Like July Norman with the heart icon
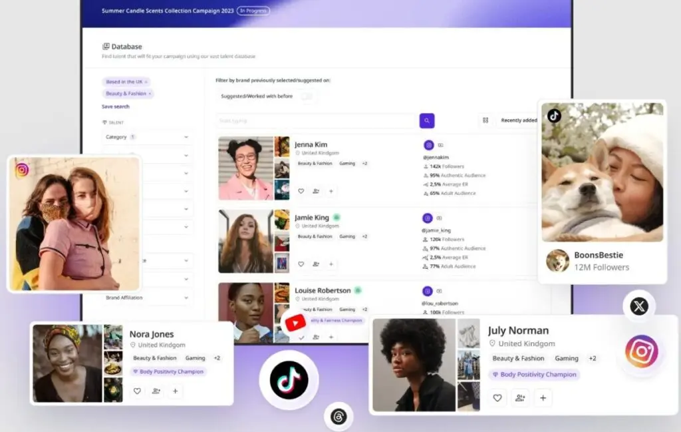This screenshot has width=681, height=432. 497,398
